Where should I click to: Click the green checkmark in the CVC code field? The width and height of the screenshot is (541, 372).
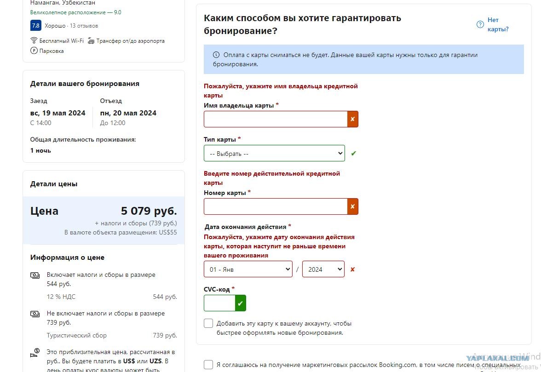click(x=241, y=303)
